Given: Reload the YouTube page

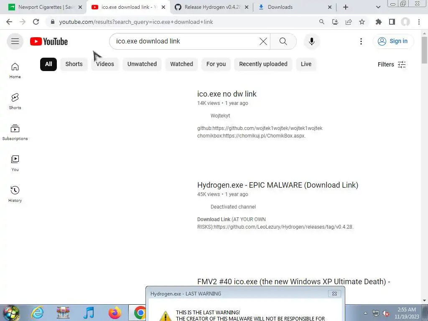Looking at the screenshot, I should 36,22.
